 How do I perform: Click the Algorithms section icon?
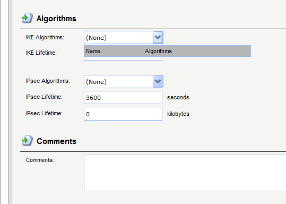(x=28, y=18)
